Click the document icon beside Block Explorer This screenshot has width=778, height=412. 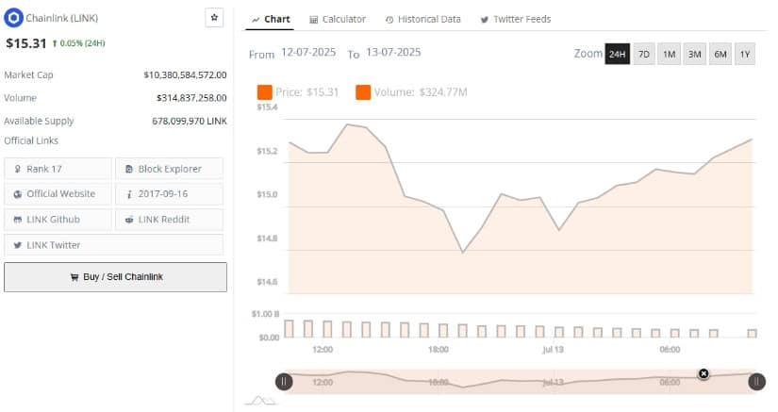pos(129,169)
